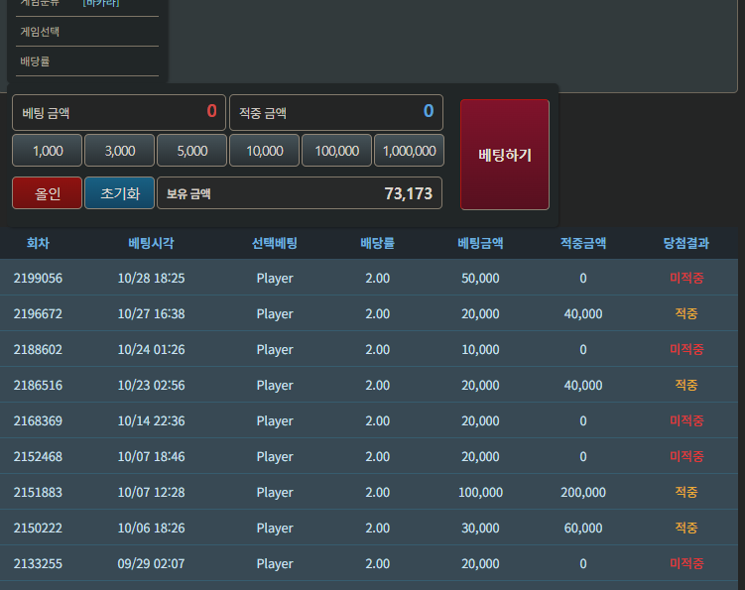
Task: Click the red 올인 all-in button
Action: pos(47,193)
